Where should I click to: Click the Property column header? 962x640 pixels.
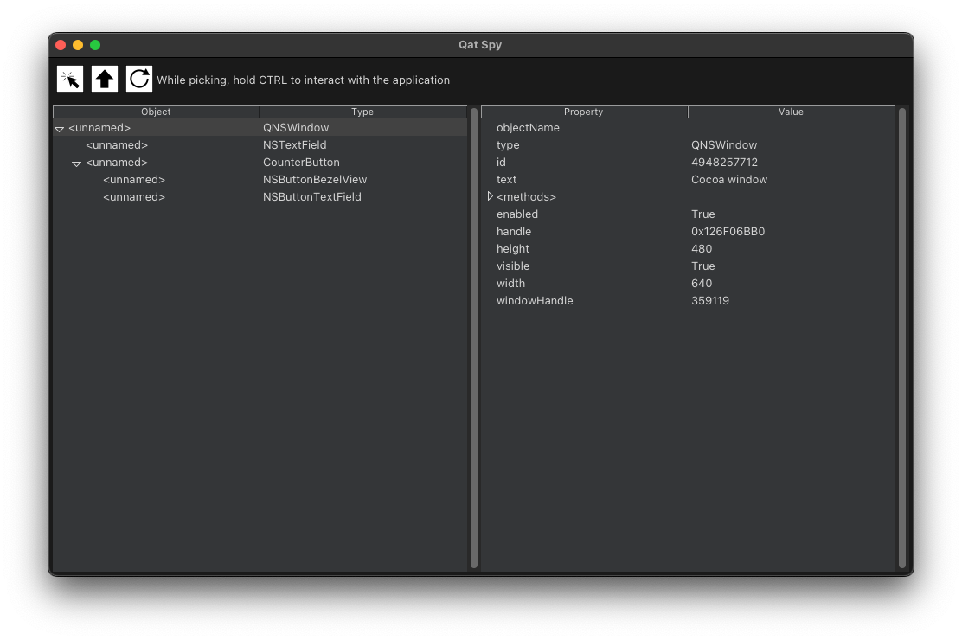tap(583, 112)
